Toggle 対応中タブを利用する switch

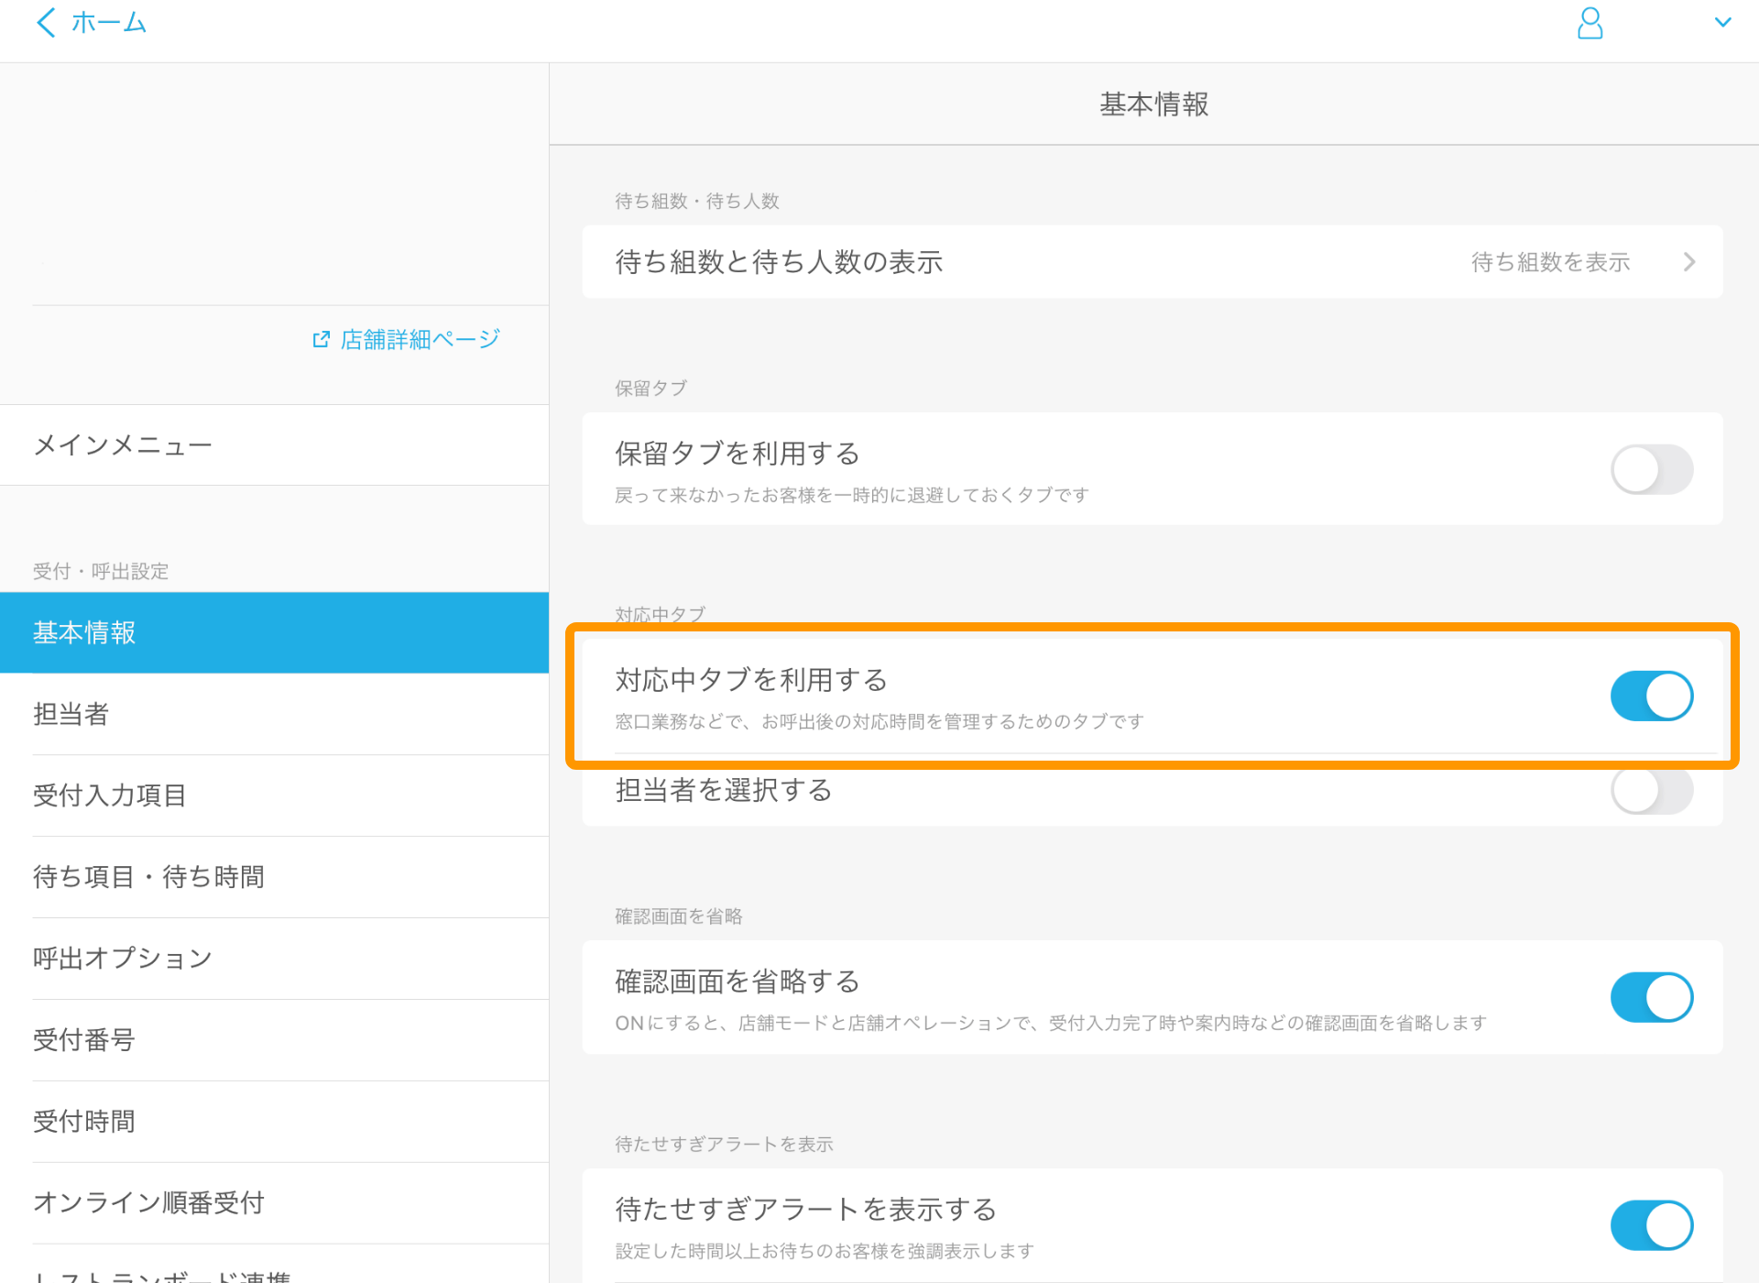point(1653,696)
